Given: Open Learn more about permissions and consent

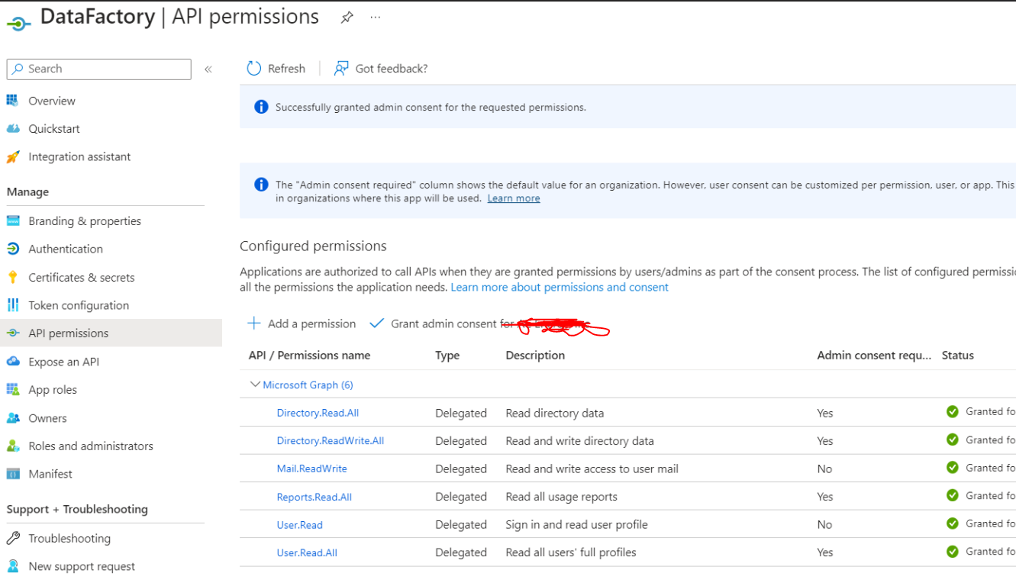Looking at the screenshot, I should (x=560, y=288).
